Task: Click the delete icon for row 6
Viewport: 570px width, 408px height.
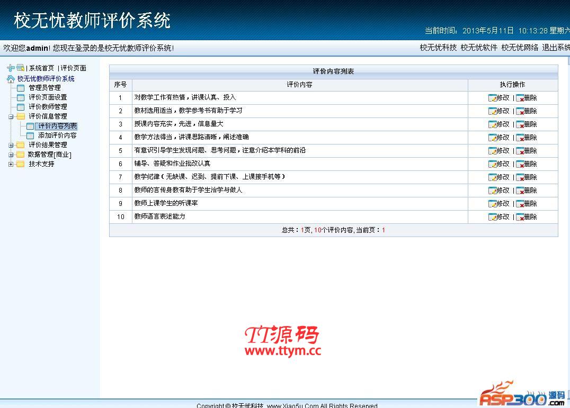Action: pyautogui.click(x=520, y=164)
